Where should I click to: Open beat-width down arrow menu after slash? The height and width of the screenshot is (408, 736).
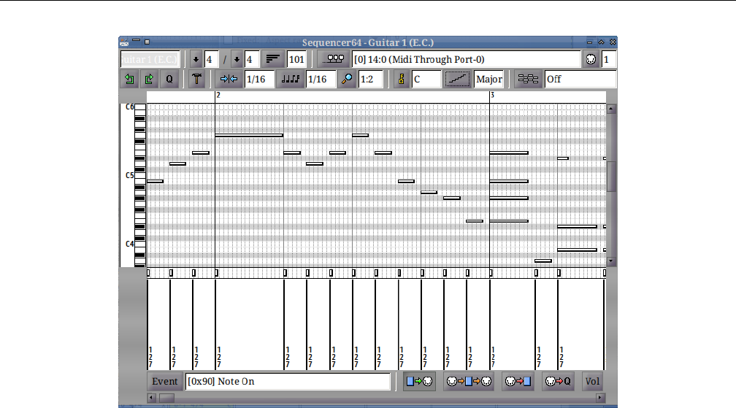coord(237,60)
